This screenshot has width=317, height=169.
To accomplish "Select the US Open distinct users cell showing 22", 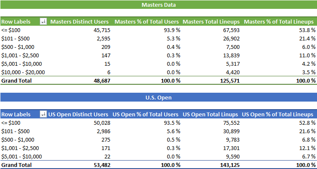I will point(107,157).
